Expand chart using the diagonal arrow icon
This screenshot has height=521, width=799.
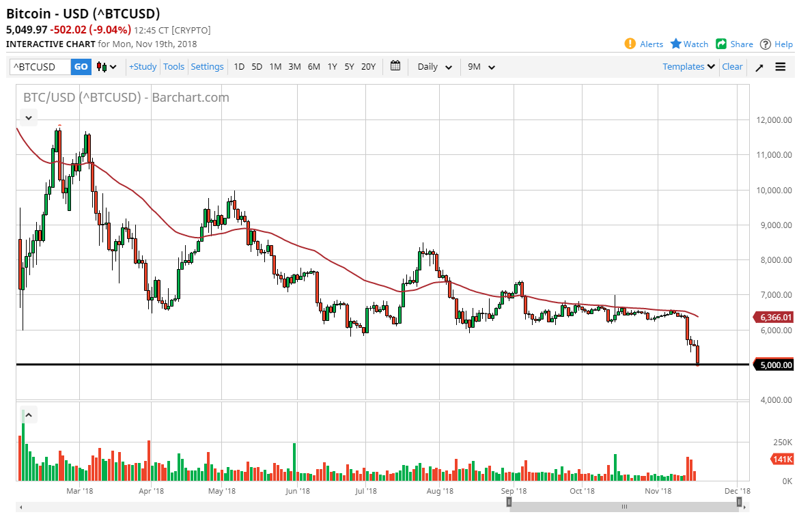tap(759, 66)
